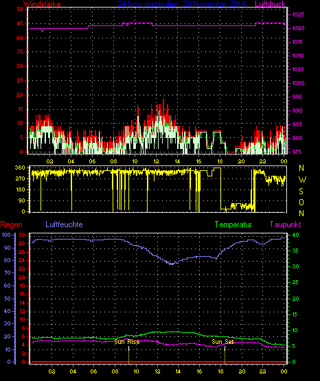Image resolution: width=320 pixels, height=381 pixels.
Task: Click the yellow S compass letter
Action: 301,192
